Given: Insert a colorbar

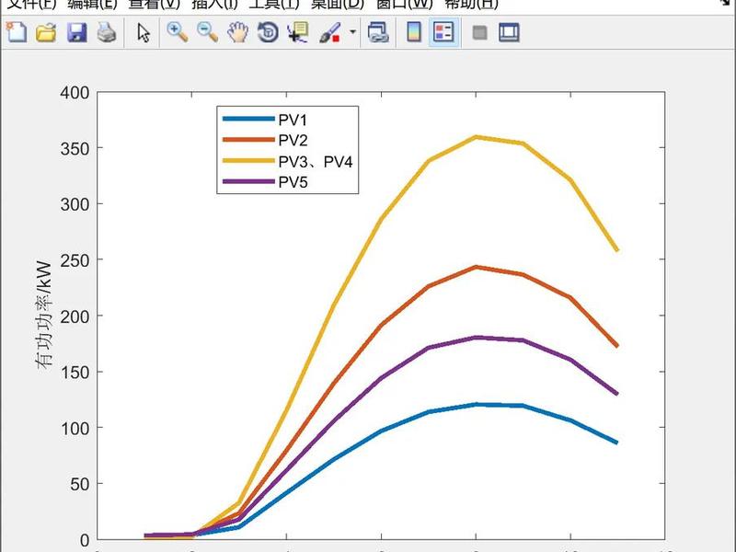Looking at the screenshot, I should pyautogui.click(x=413, y=32).
